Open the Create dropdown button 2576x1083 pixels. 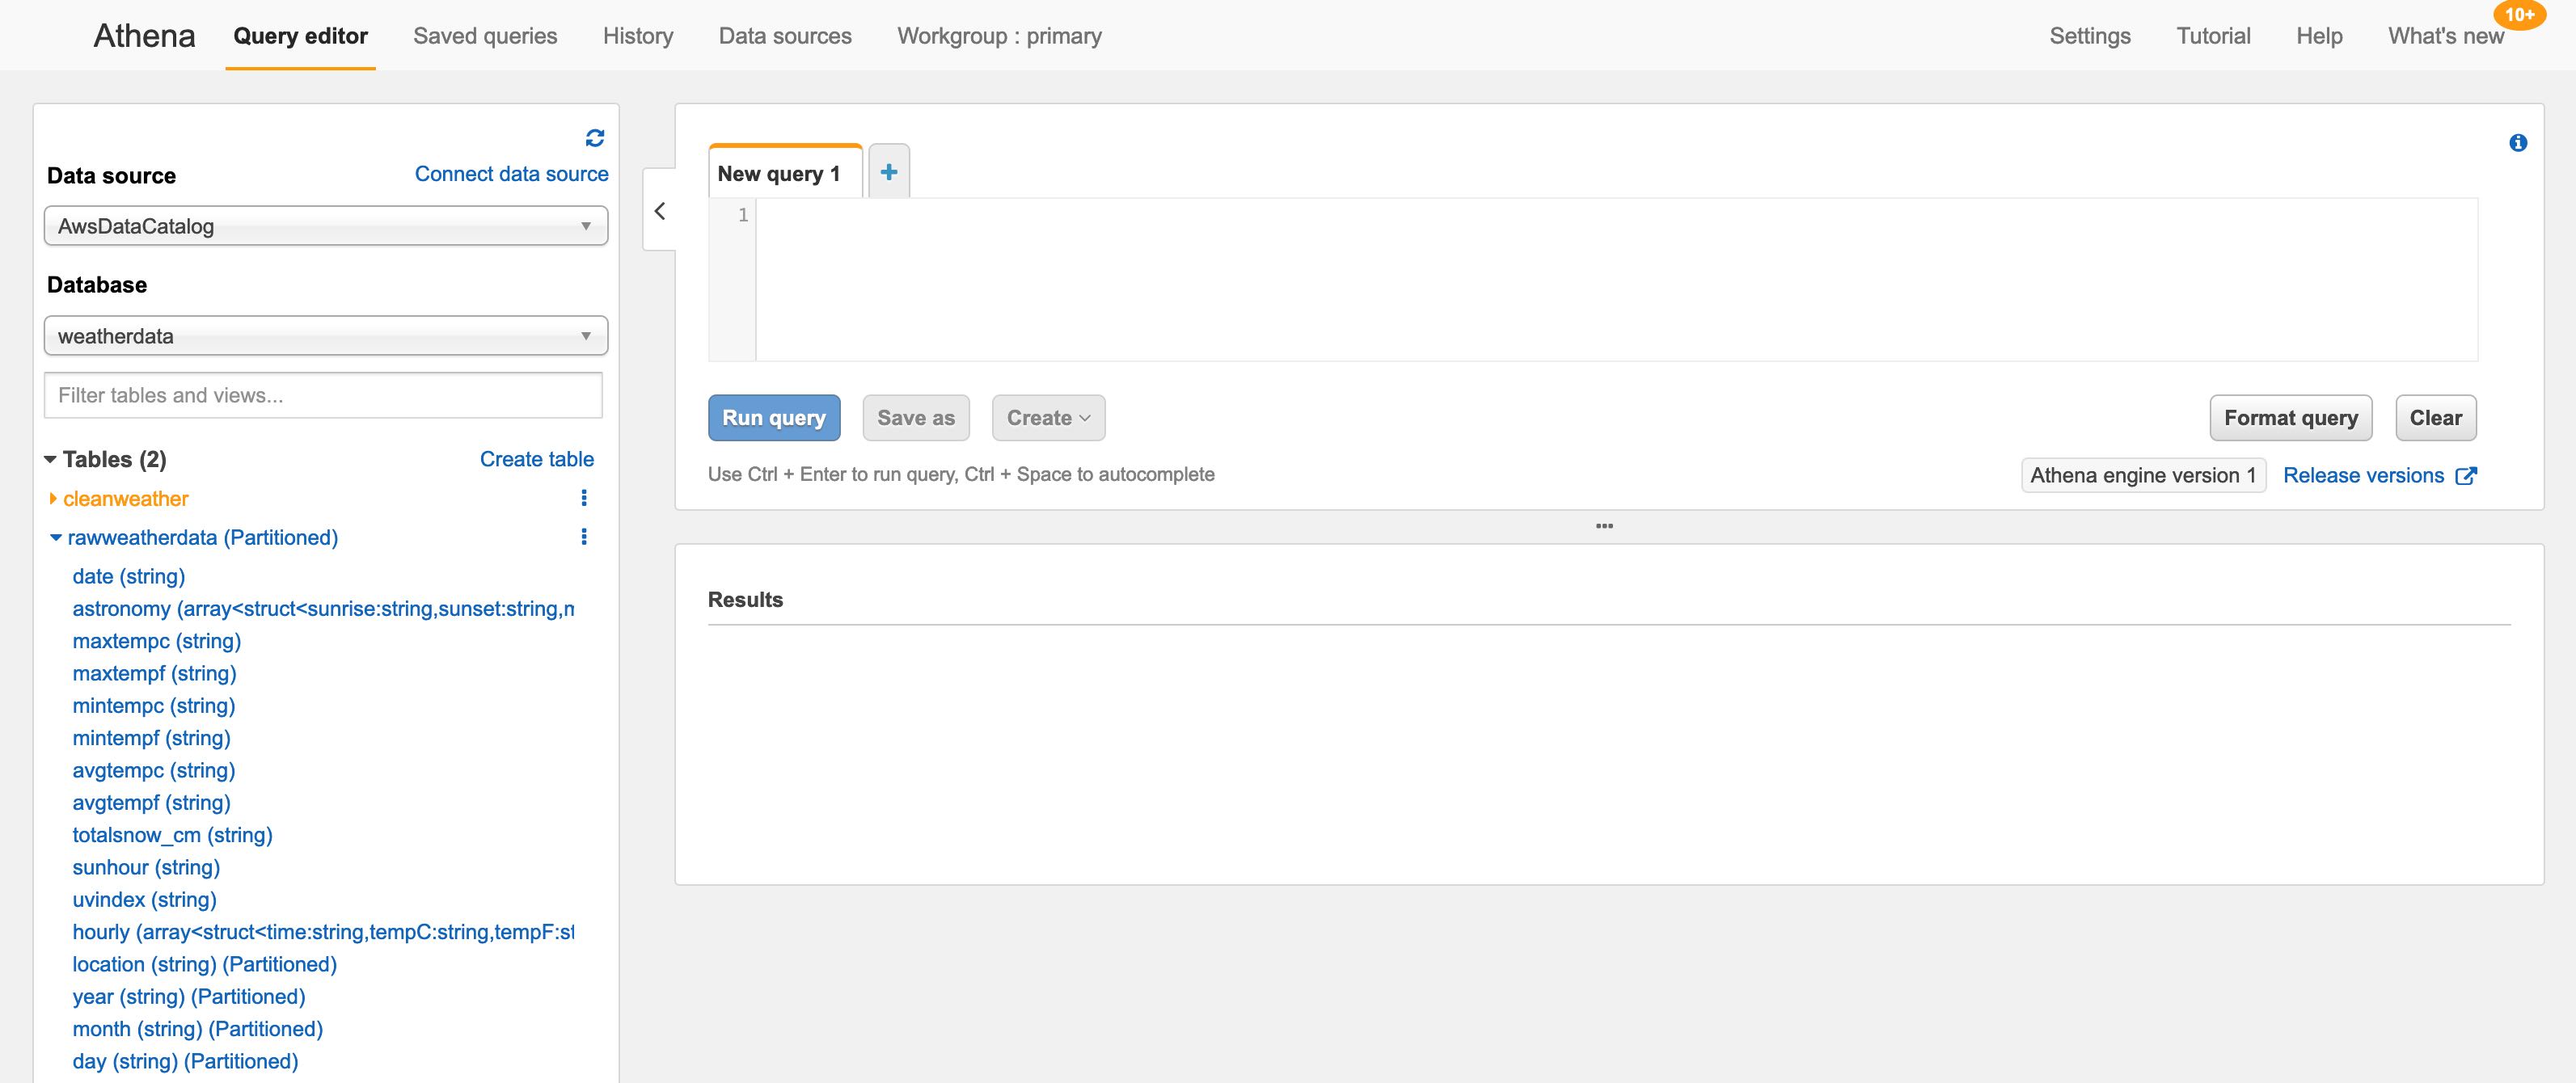point(1047,417)
